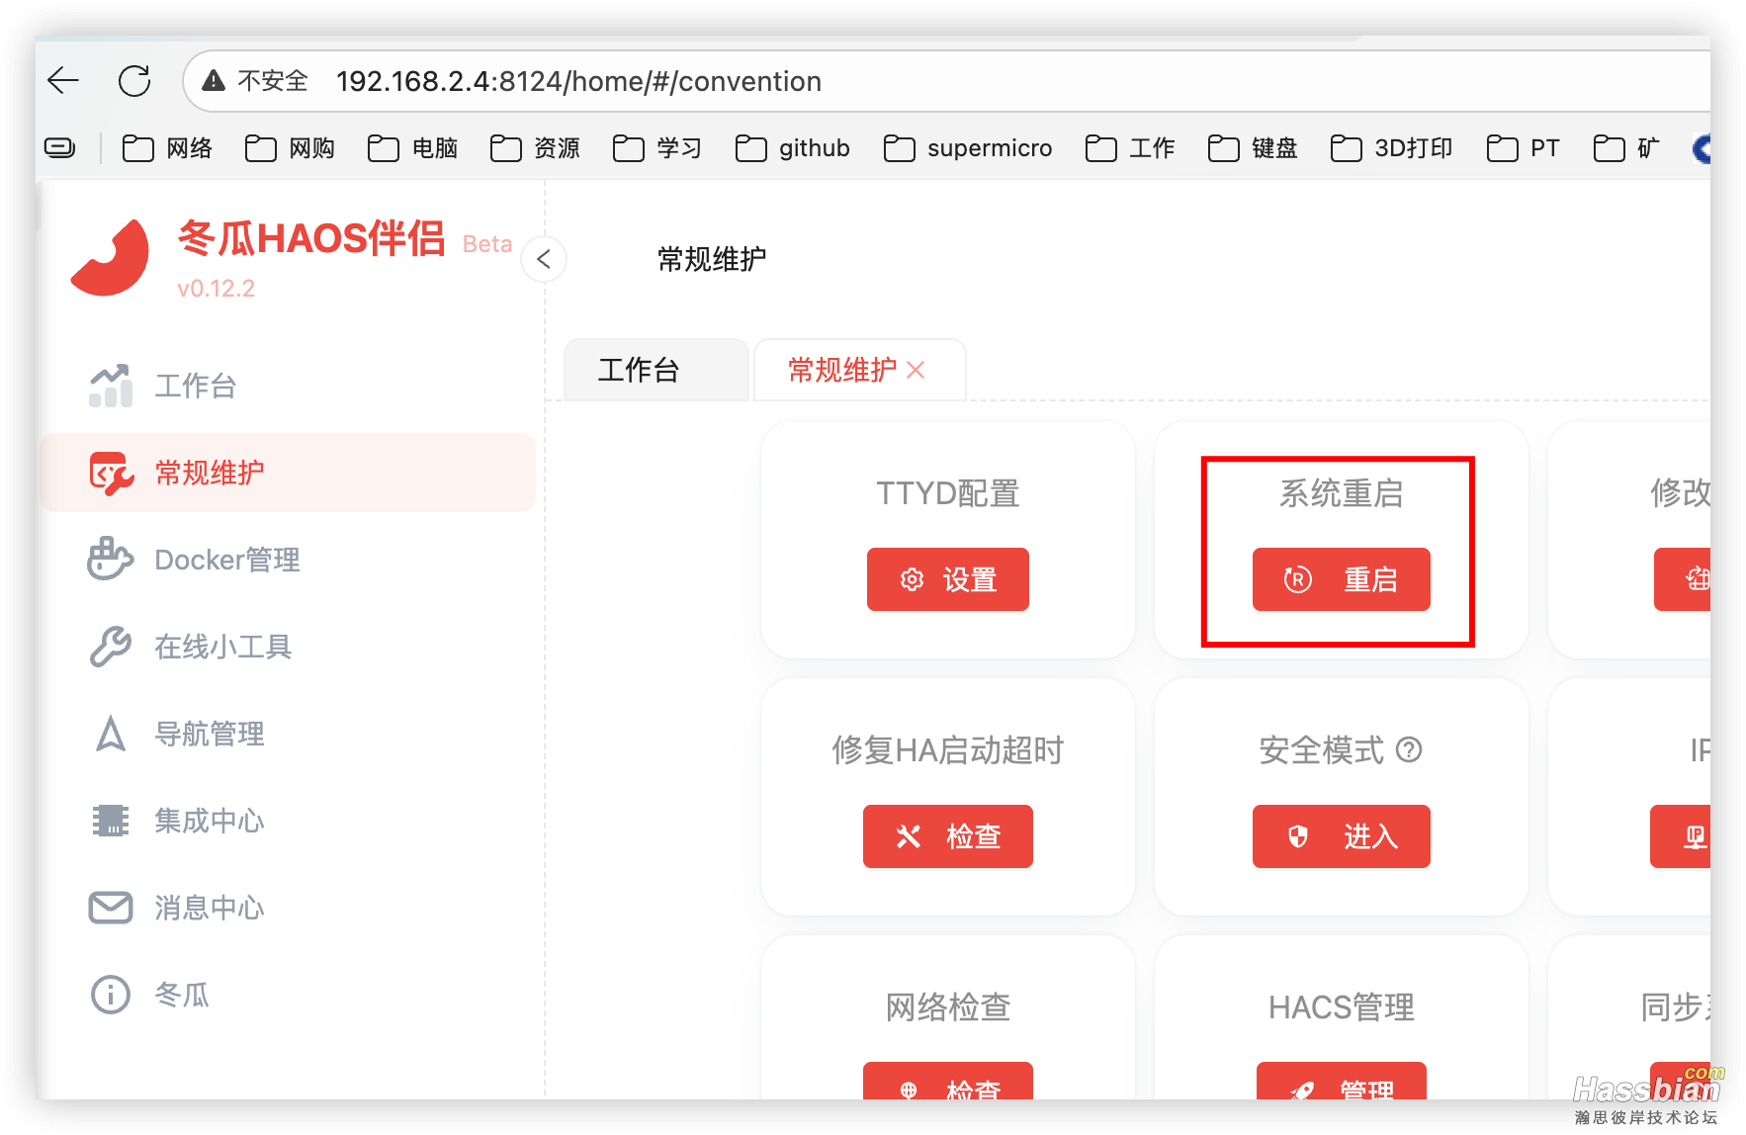Click 进入 button under 安全模式
Viewport: 1746px width, 1135px height.
coord(1342,836)
